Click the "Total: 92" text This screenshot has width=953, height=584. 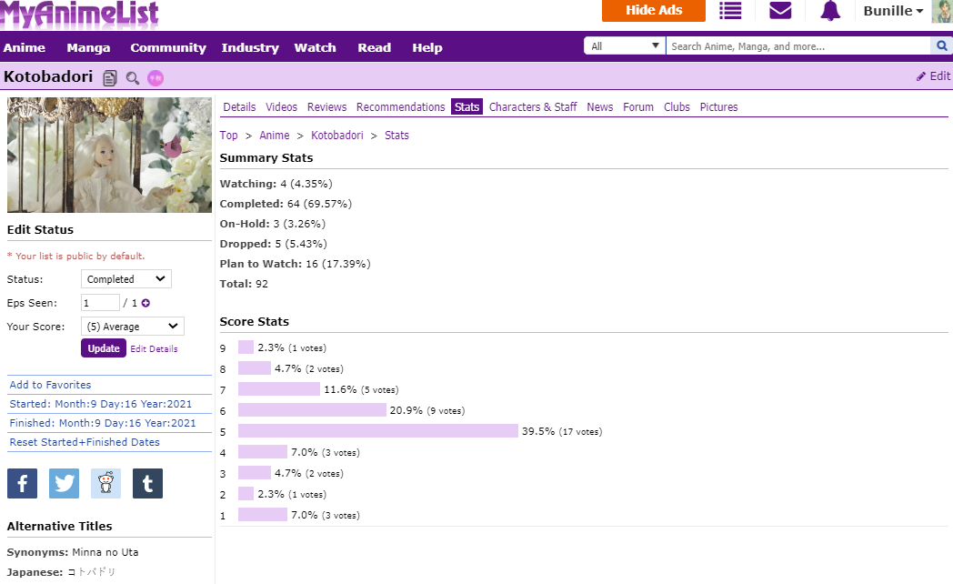(244, 284)
